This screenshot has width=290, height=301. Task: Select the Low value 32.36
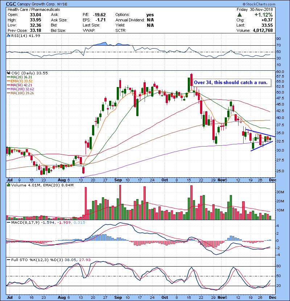[x=36, y=25]
